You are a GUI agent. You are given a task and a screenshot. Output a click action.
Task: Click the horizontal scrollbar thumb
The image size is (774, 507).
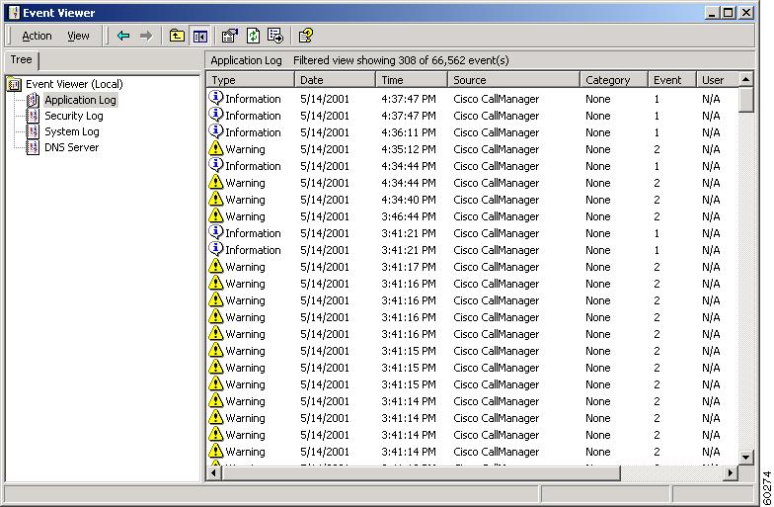pyautogui.click(x=421, y=472)
